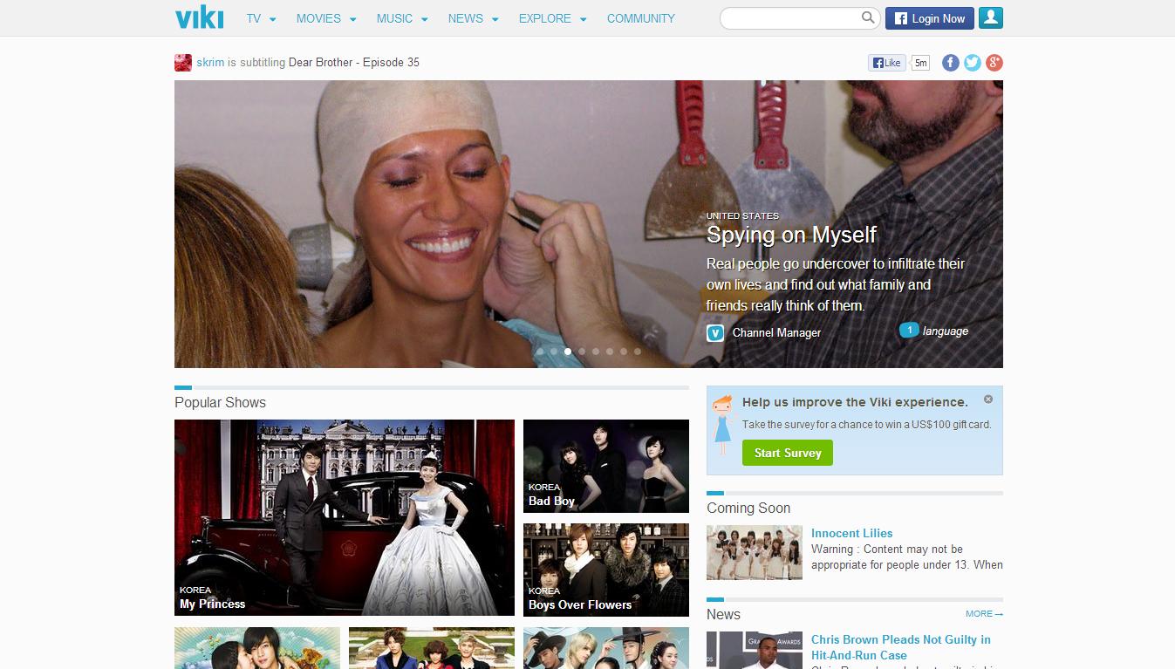Screen dimensions: 1175x669
Task: Click the Start Survey button
Action: click(788, 453)
